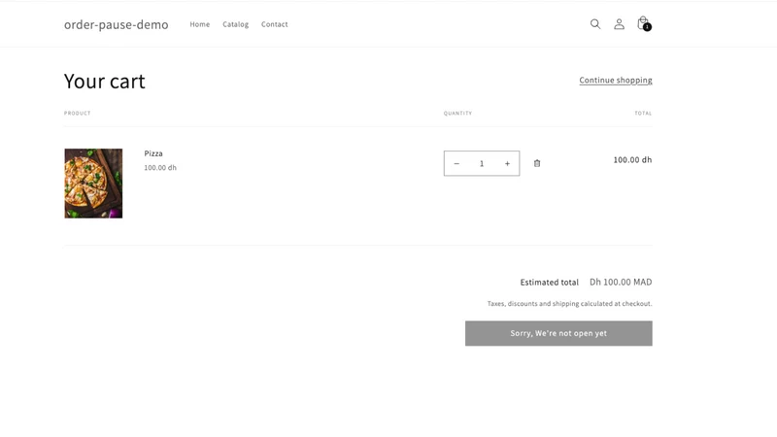Click the QUANTITY column header
Image resolution: width=777 pixels, height=437 pixels.
(x=457, y=113)
